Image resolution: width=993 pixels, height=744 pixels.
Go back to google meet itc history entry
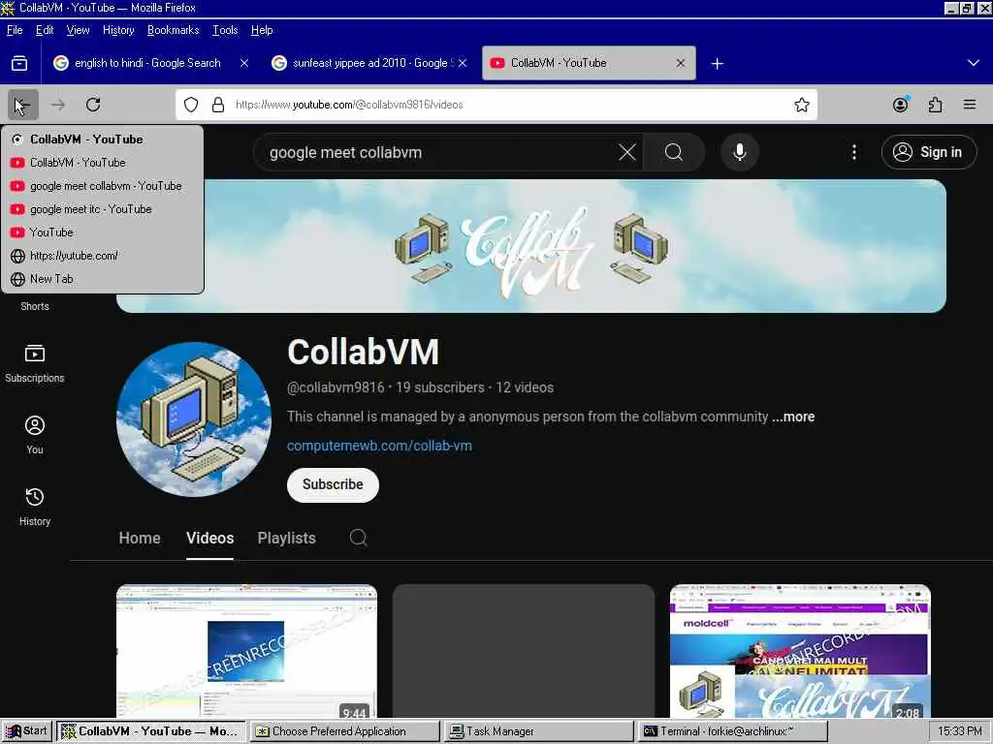pos(103,209)
